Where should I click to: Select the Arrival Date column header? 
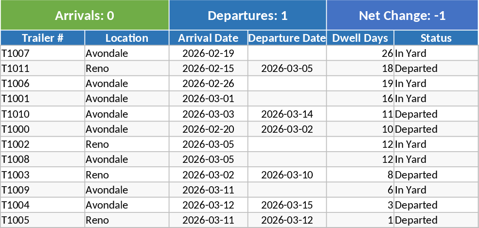pos(208,38)
